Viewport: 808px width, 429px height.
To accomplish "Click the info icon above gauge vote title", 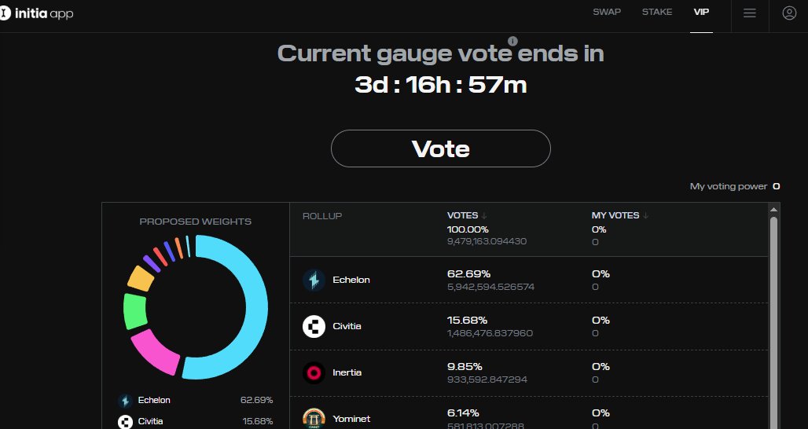I will pyautogui.click(x=512, y=41).
